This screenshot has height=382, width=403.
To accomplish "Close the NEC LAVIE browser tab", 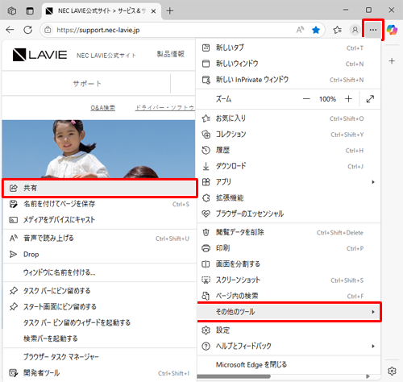I will tap(153, 11).
